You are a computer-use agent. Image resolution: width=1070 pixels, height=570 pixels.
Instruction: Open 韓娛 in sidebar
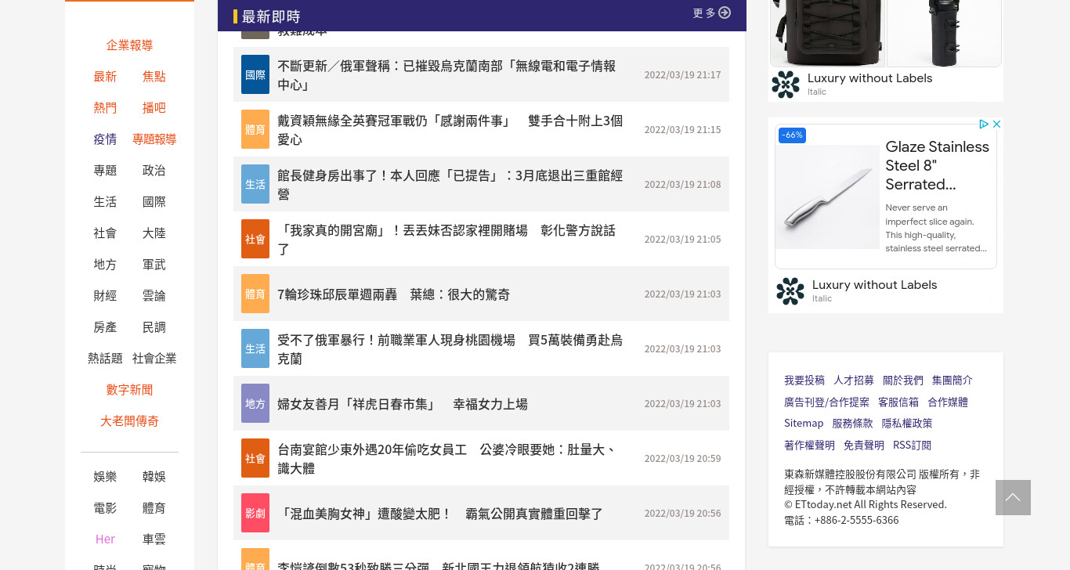(154, 477)
